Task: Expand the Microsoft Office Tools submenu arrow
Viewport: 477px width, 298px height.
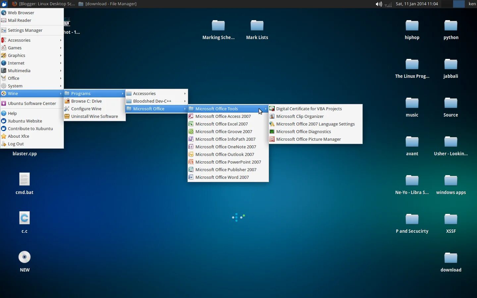Action: tap(266, 109)
